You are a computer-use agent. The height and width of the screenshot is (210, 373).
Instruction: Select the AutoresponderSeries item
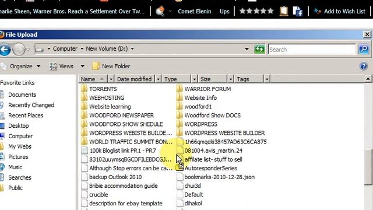(207, 168)
